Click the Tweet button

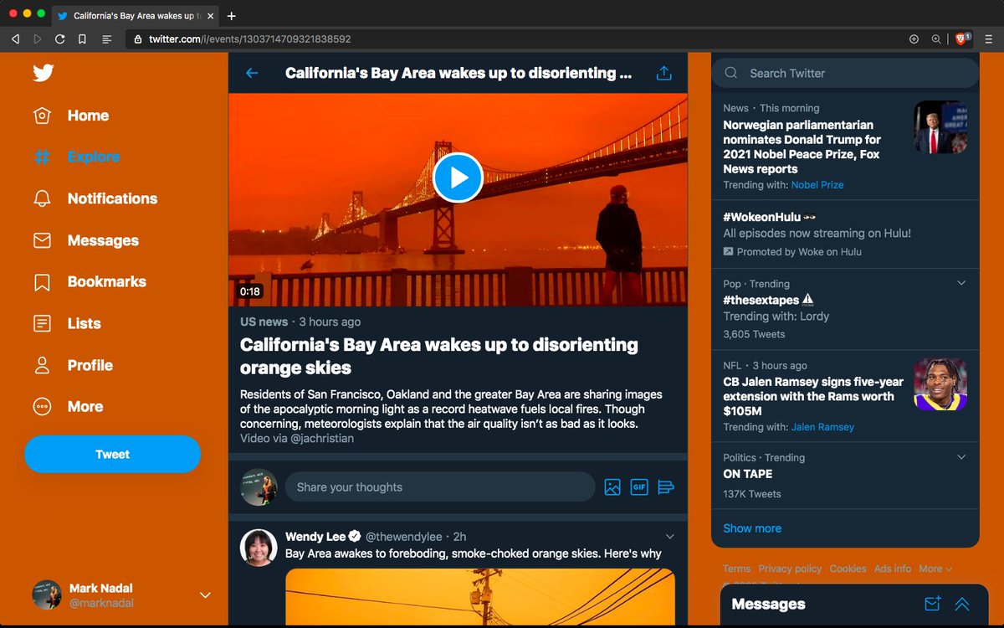click(x=112, y=454)
